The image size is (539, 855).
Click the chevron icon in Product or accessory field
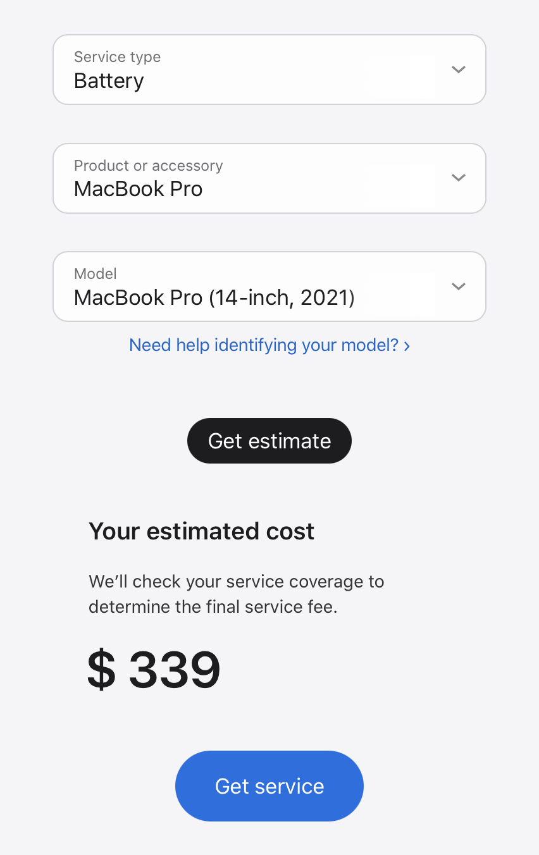pyautogui.click(x=459, y=178)
